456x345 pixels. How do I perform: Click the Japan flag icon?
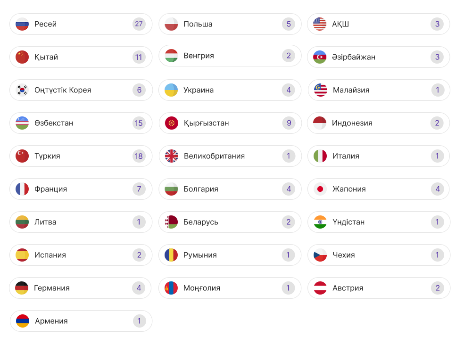click(x=320, y=189)
